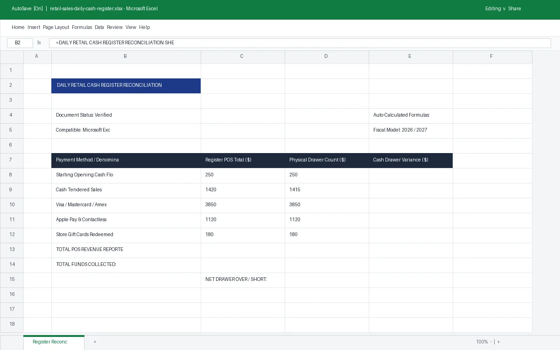Click the Register POS Total ($) header
This screenshot has width=560, height=350.
click(243, 160)
